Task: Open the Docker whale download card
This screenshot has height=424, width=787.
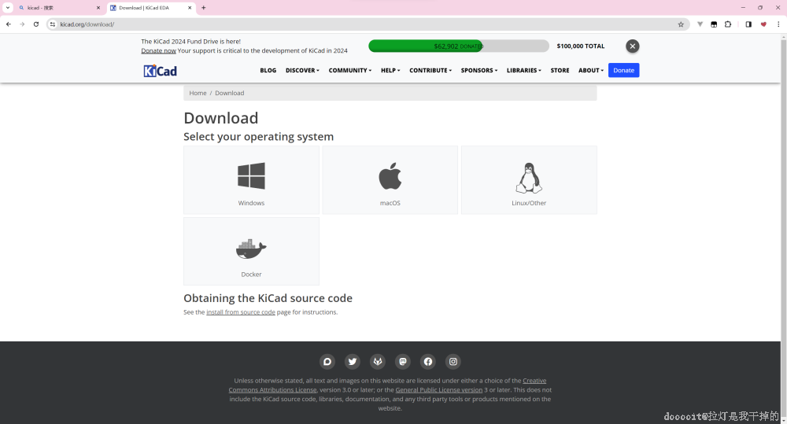Action: point(251,252)
